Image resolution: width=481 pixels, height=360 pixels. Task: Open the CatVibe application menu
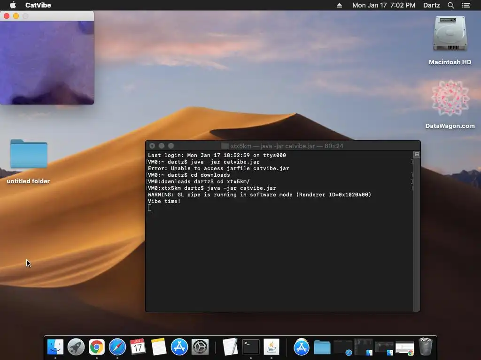38,5
